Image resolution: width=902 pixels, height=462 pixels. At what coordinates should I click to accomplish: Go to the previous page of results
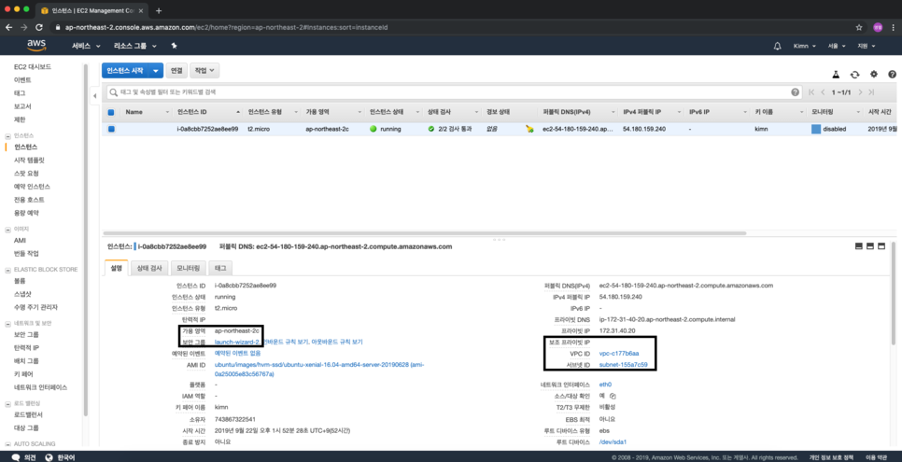[x=824, y=92]
